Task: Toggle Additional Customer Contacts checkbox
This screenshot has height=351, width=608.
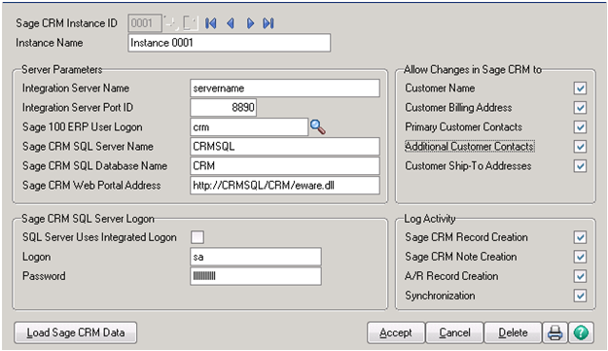Action: pyautogui.click(x=580, y=147)
